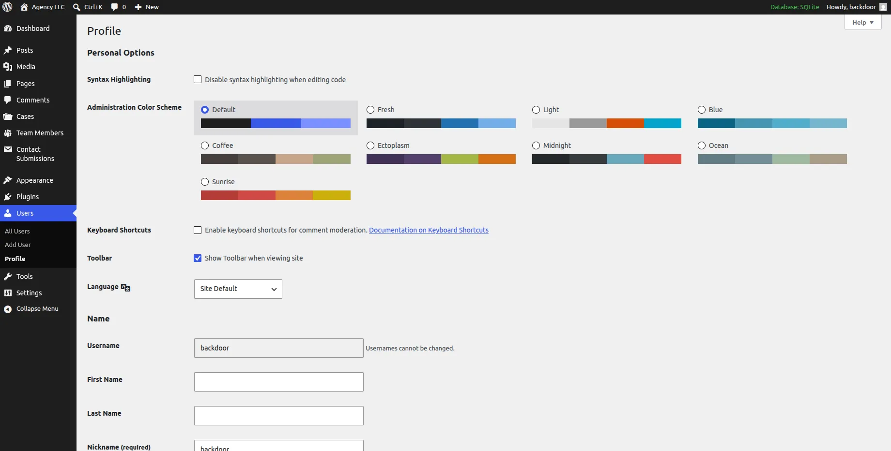This screenshot has height=451, width=891.
Task: Click the user avatar next to Howdy
Action: [x=883, y=7]
